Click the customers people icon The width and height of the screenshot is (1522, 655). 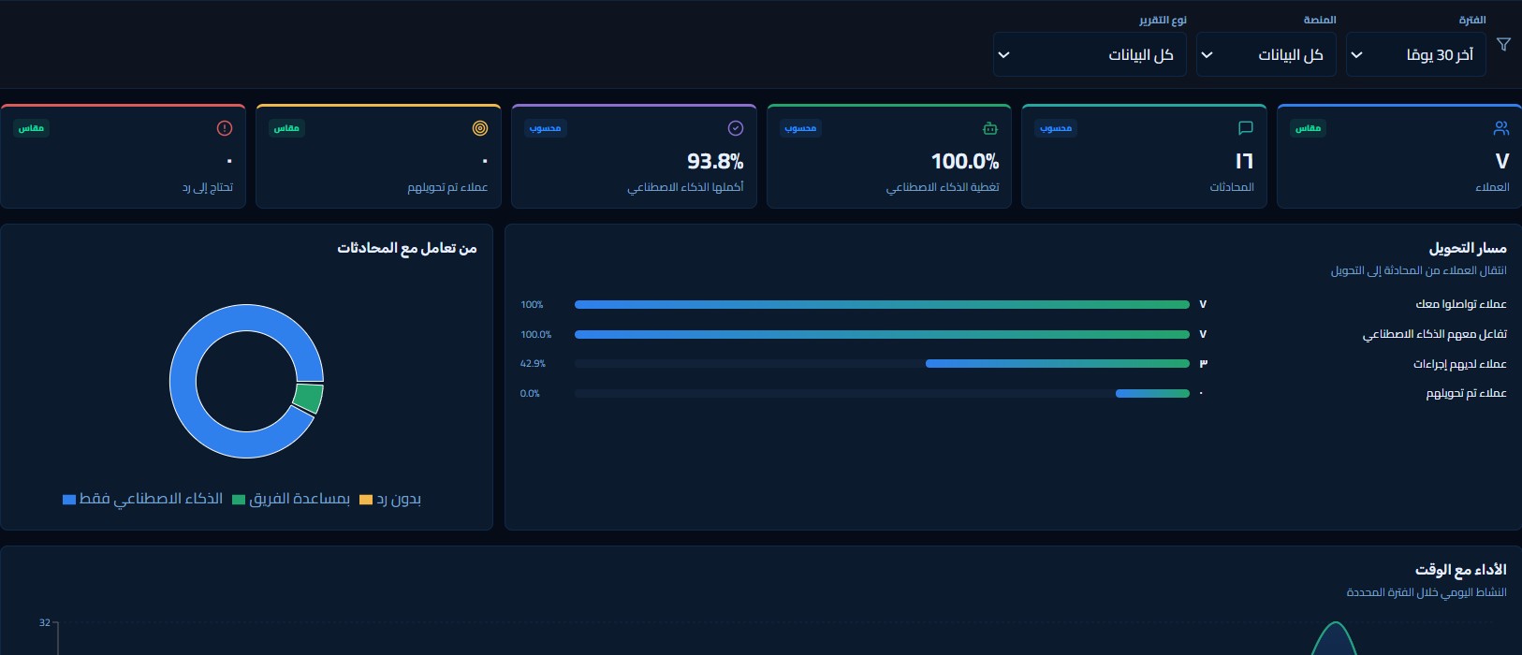pyautogui.click(x=1501, y=128)
